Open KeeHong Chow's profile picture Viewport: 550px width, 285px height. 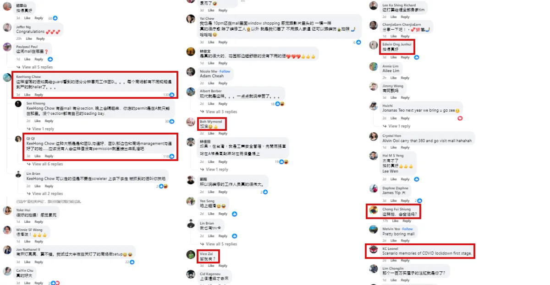(x=7, y=77)
